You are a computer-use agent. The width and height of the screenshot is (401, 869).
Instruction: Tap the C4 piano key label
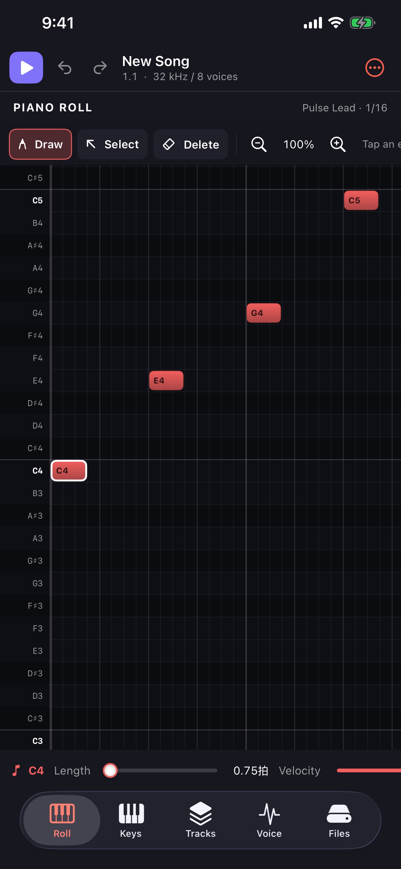point(37,470)
